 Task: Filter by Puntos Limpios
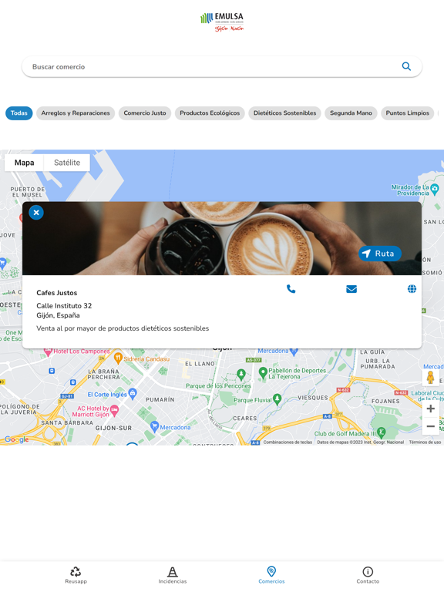[x=407, y=113]
